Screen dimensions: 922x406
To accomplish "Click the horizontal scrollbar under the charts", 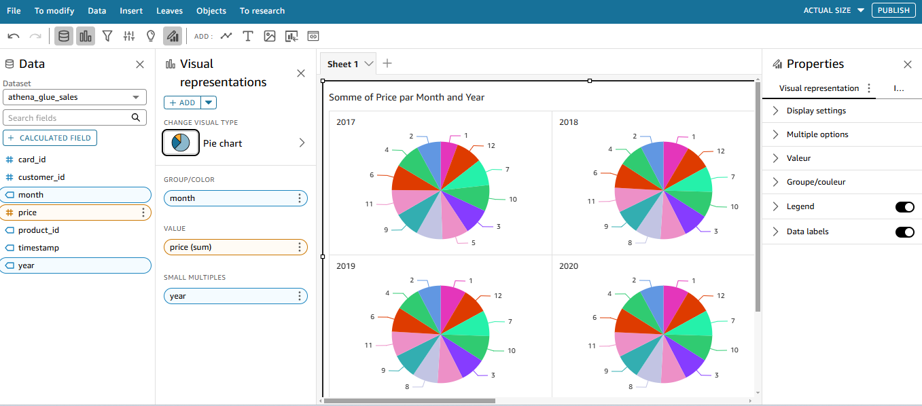I will click(x=409, y=401).
